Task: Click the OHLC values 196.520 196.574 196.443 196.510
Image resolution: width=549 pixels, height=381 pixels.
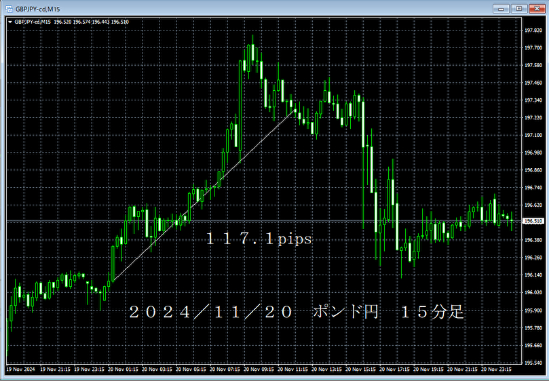Action: [x=92, y=22]
